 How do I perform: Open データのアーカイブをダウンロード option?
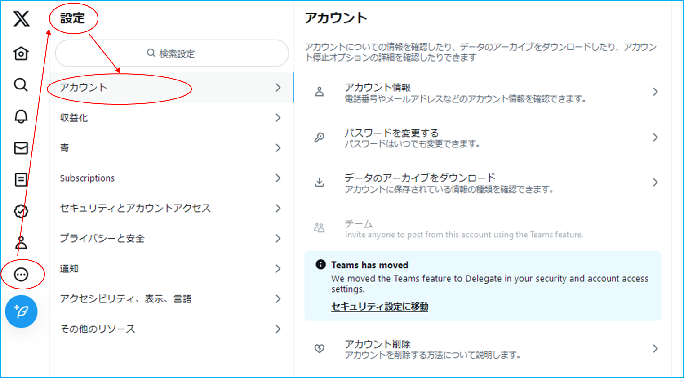(x=483, y=182)
